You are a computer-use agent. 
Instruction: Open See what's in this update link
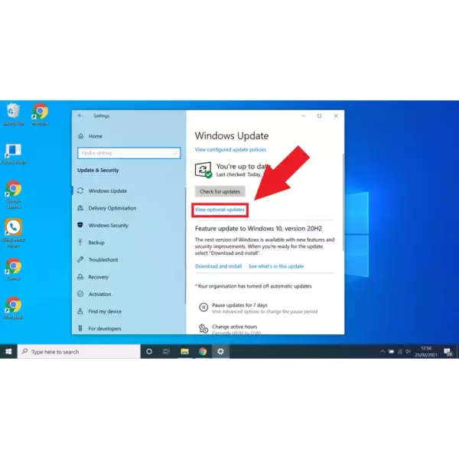(276, 266)
